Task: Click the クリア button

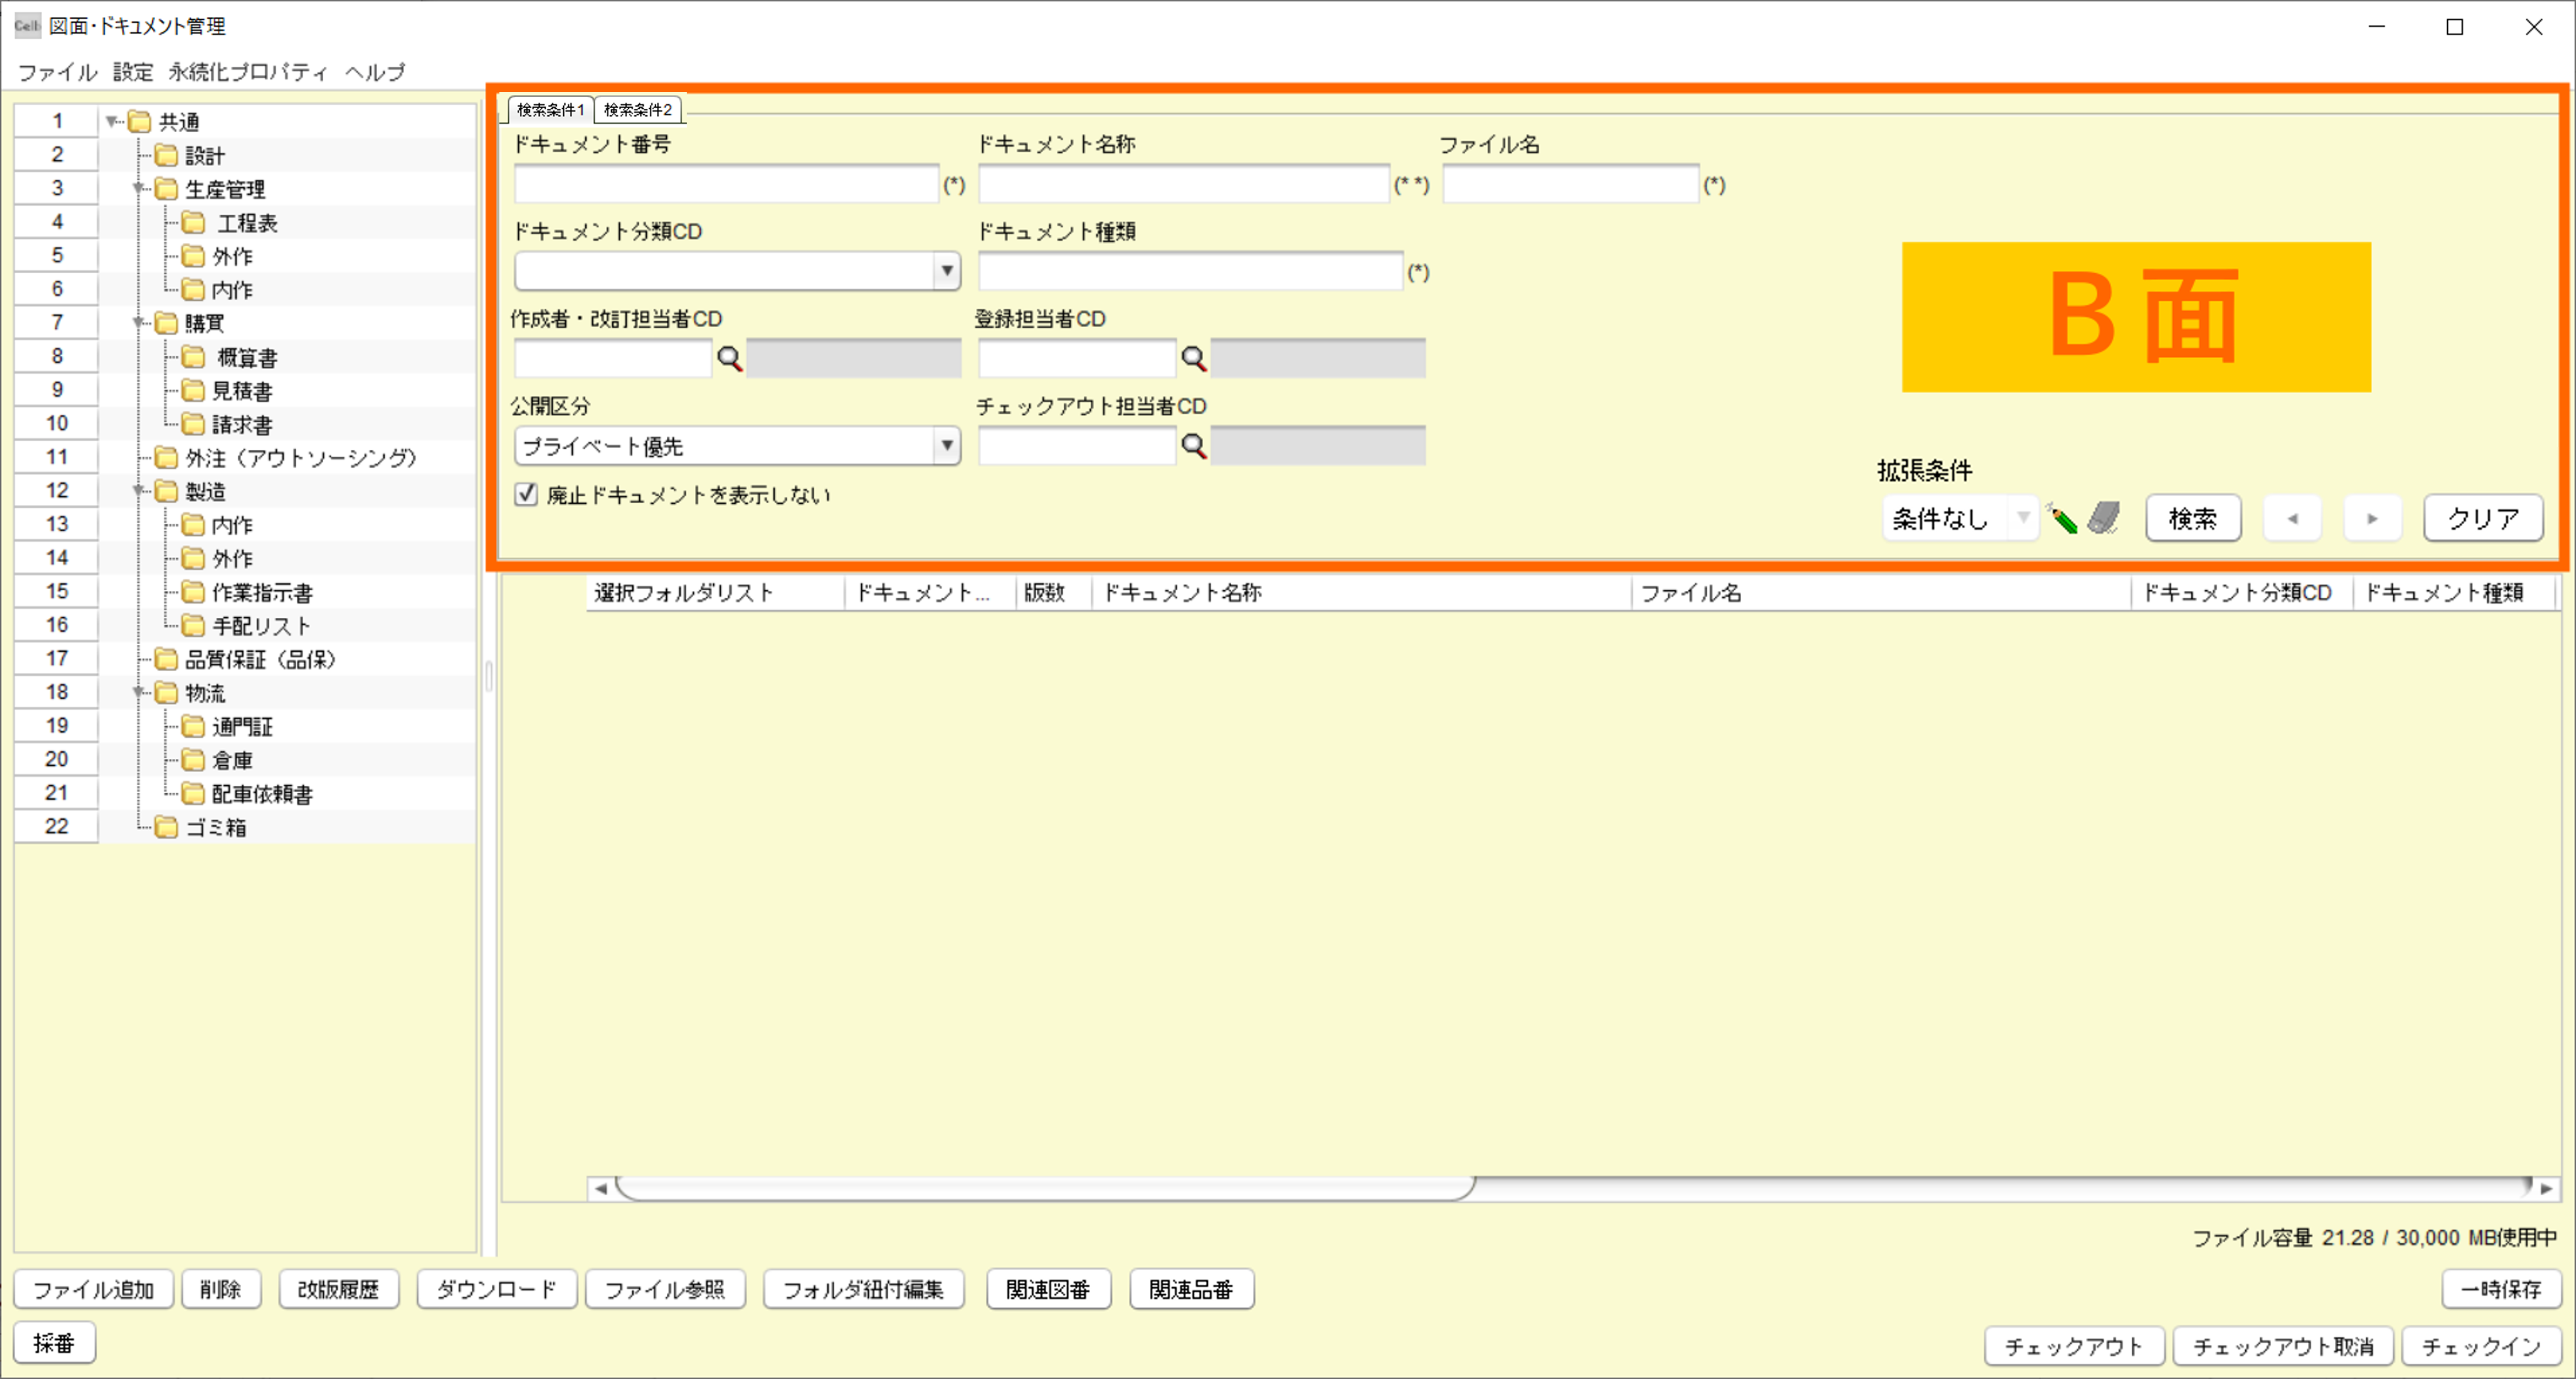Action: coord(2483,518)
